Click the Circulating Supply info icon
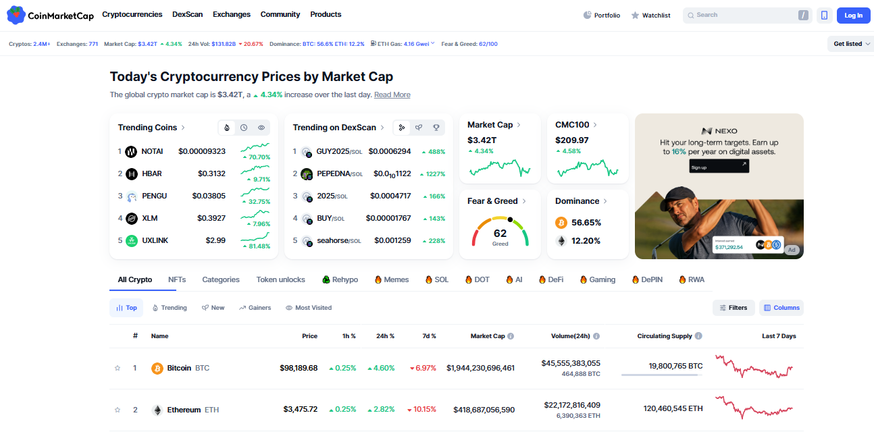This screenshot has width=874, height=432. coord(698,336)
